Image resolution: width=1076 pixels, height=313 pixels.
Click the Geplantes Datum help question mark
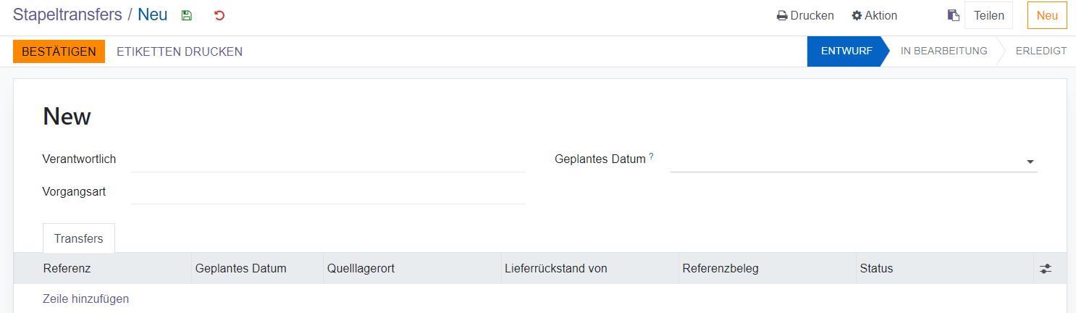tap(651, 156)
